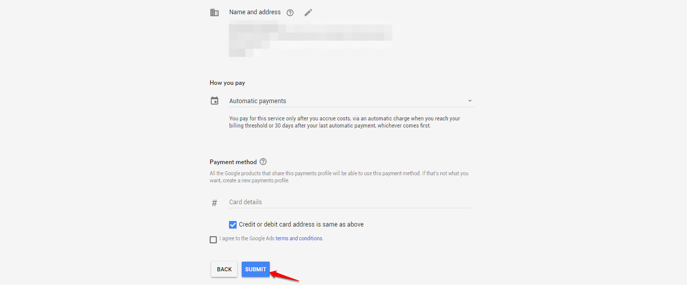Open help icon next to Payment method

click(263, 162)
